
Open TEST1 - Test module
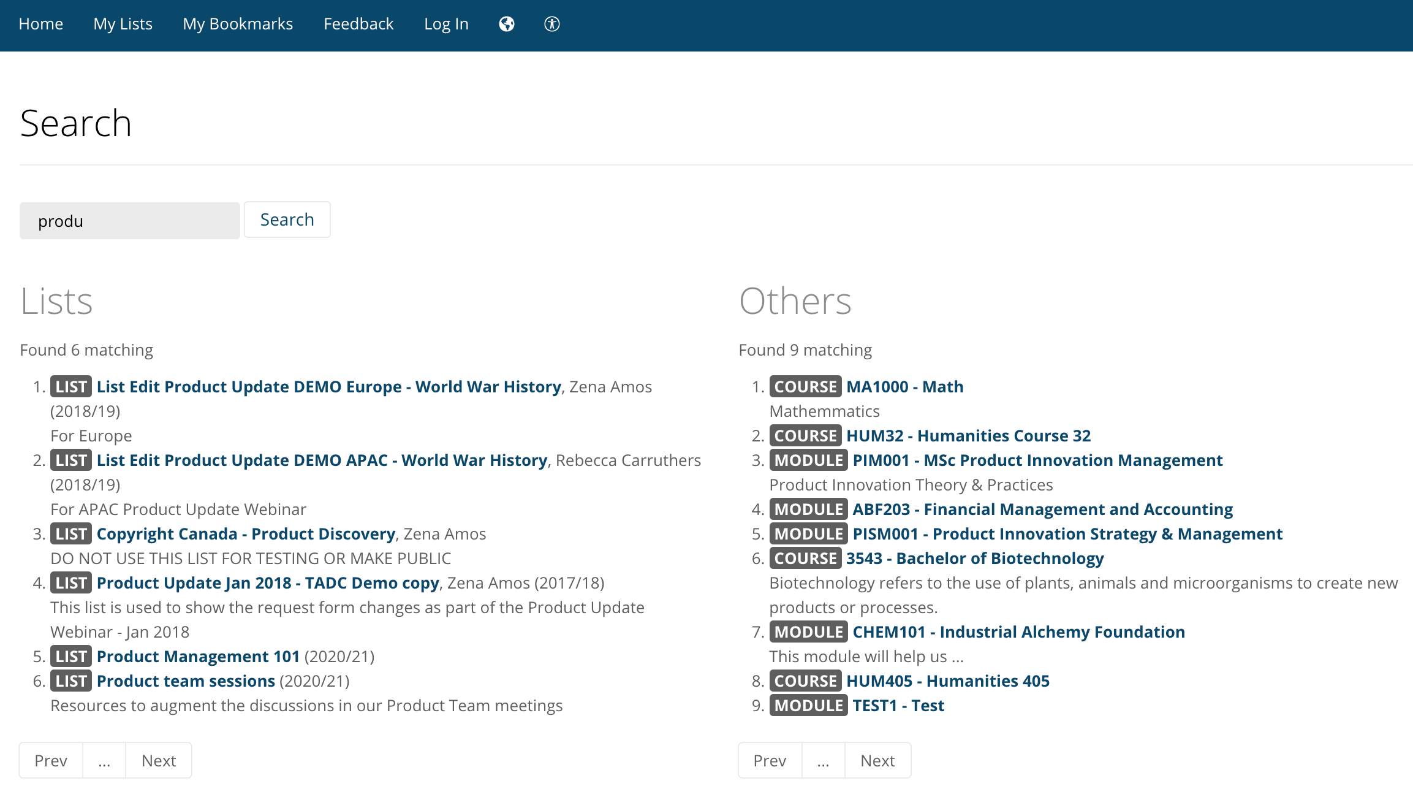pyautogui.click(x=899, y=706)
